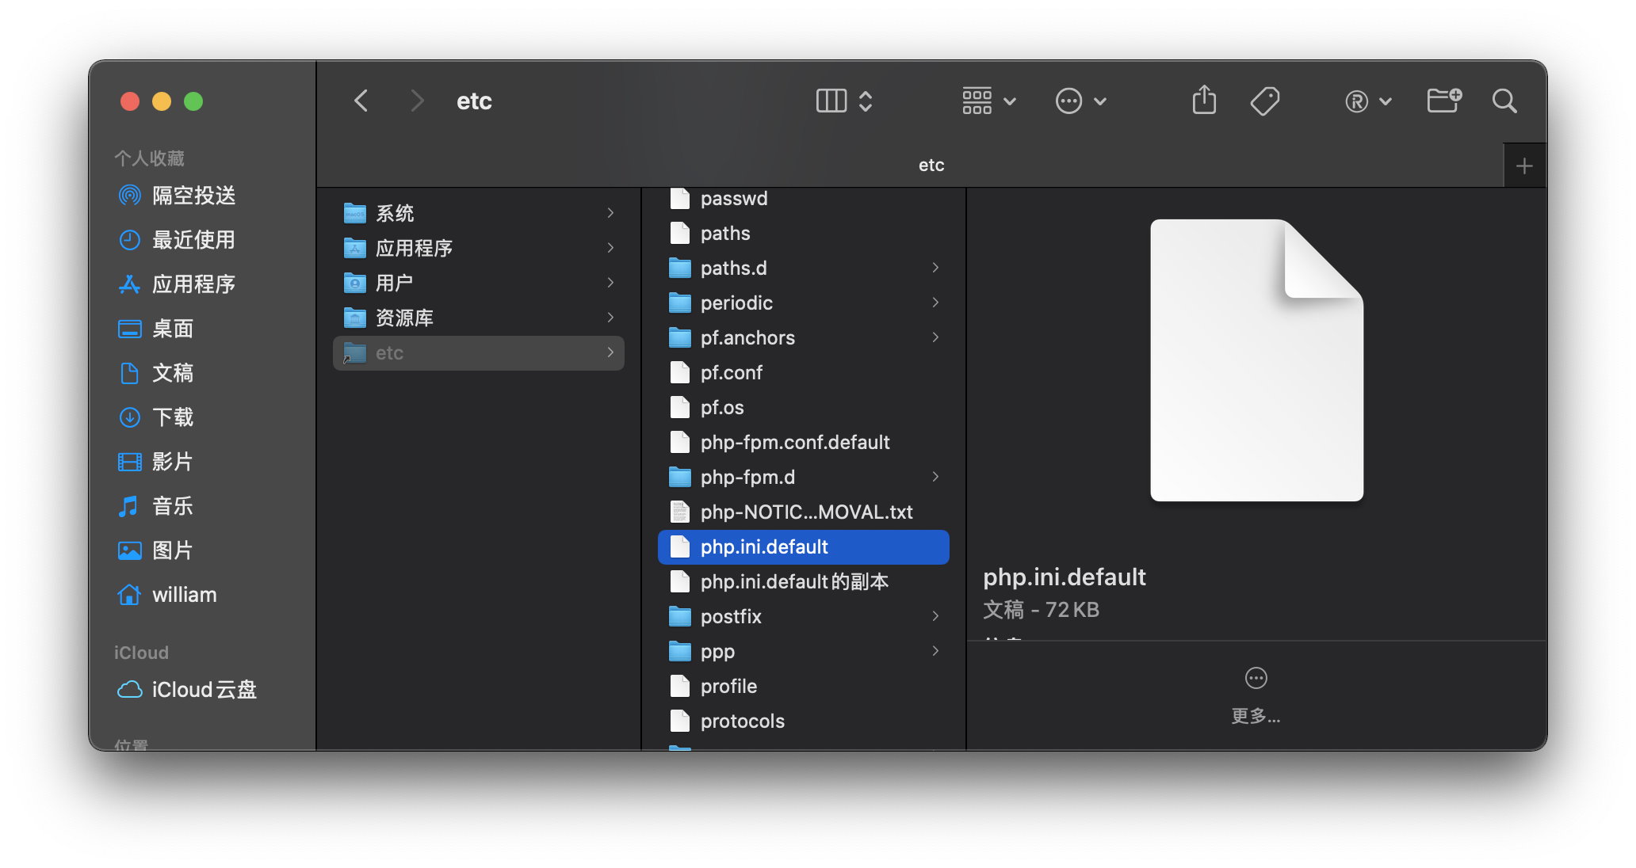Open the action ellipsis menu
Viewport: 1636px width, 868px height.
1081,101
